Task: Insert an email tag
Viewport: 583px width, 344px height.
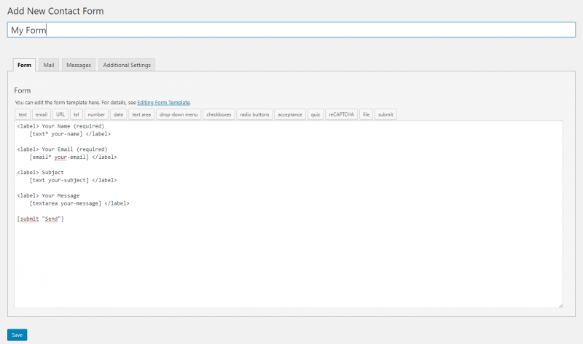Action: [42, 114]
